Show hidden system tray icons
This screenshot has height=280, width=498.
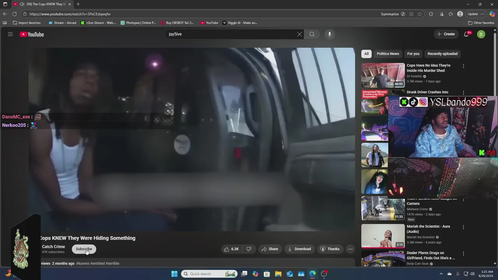click(x=441, y=274)
